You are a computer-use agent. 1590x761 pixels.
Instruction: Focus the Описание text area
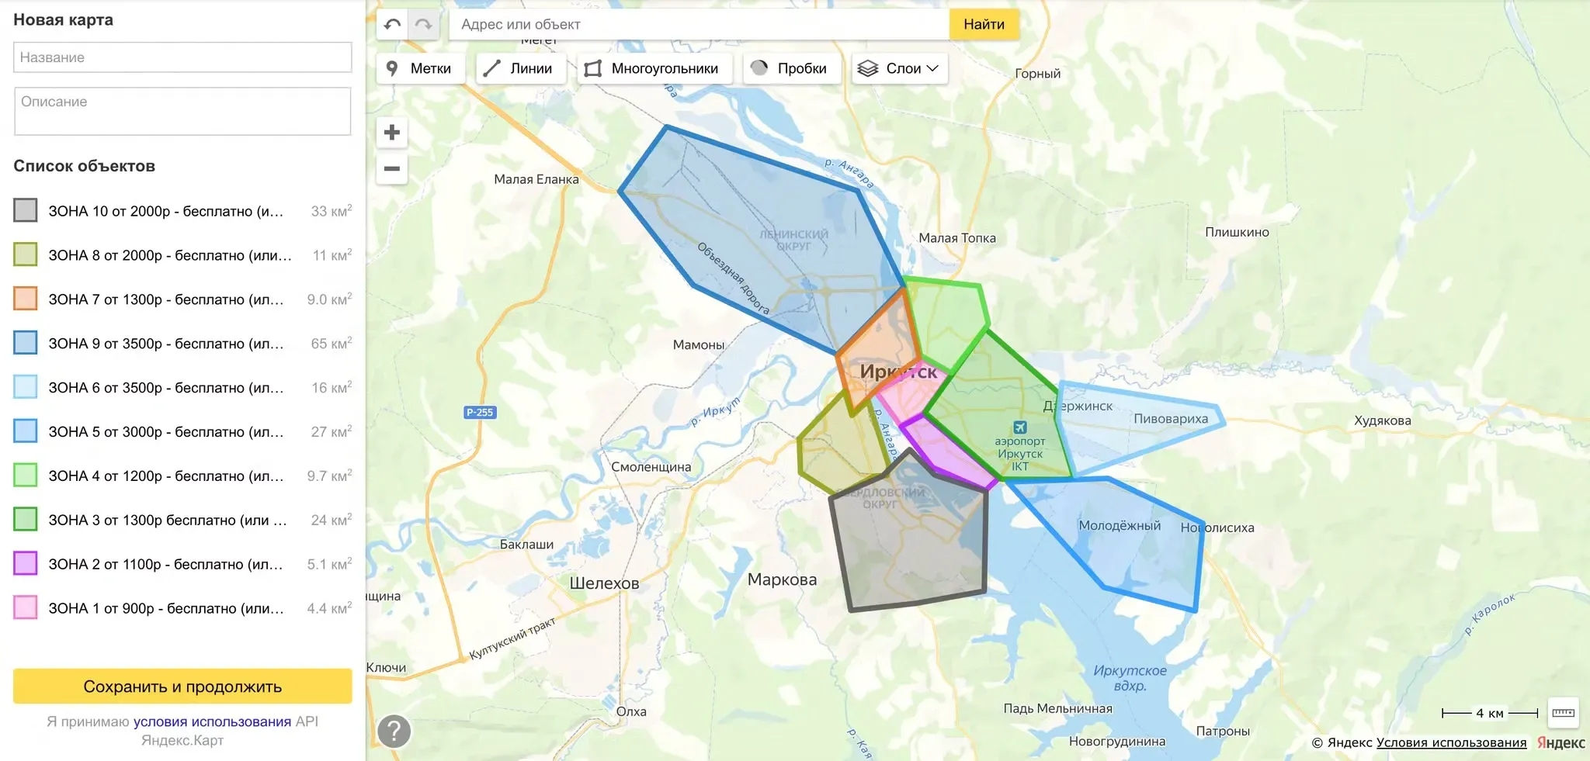click(x=182, y=111)
